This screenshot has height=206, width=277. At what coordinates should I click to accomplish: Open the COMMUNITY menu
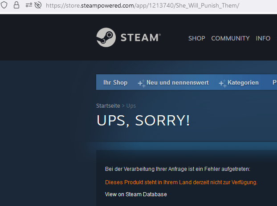click(x=230, y=38)
